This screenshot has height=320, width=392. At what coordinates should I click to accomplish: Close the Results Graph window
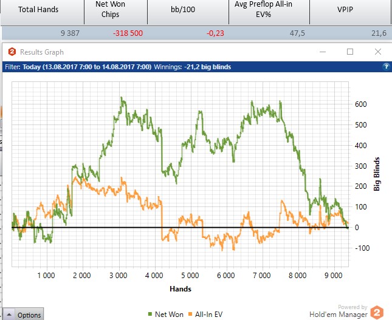click(378, 52)
